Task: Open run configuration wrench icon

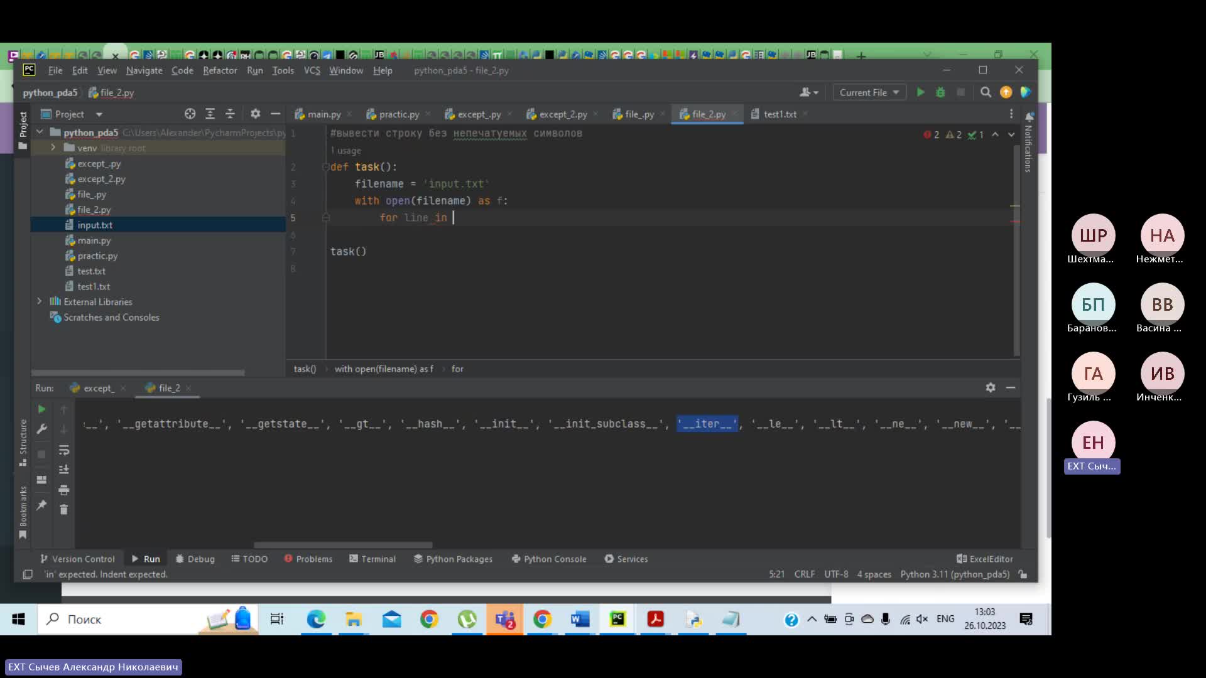Action: tap(41, 429)
